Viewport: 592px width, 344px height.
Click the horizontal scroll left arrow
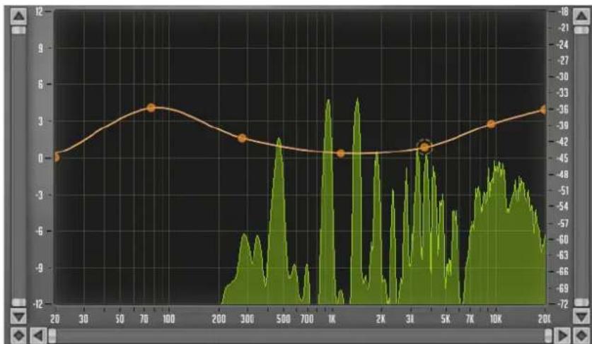[38, 335]
